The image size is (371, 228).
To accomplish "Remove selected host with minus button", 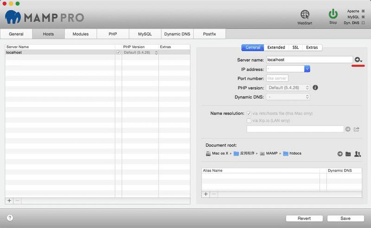I will [x=17, y=201].
